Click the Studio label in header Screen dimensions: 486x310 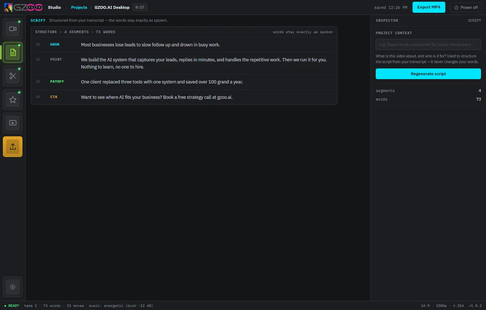tap(54, 7)
